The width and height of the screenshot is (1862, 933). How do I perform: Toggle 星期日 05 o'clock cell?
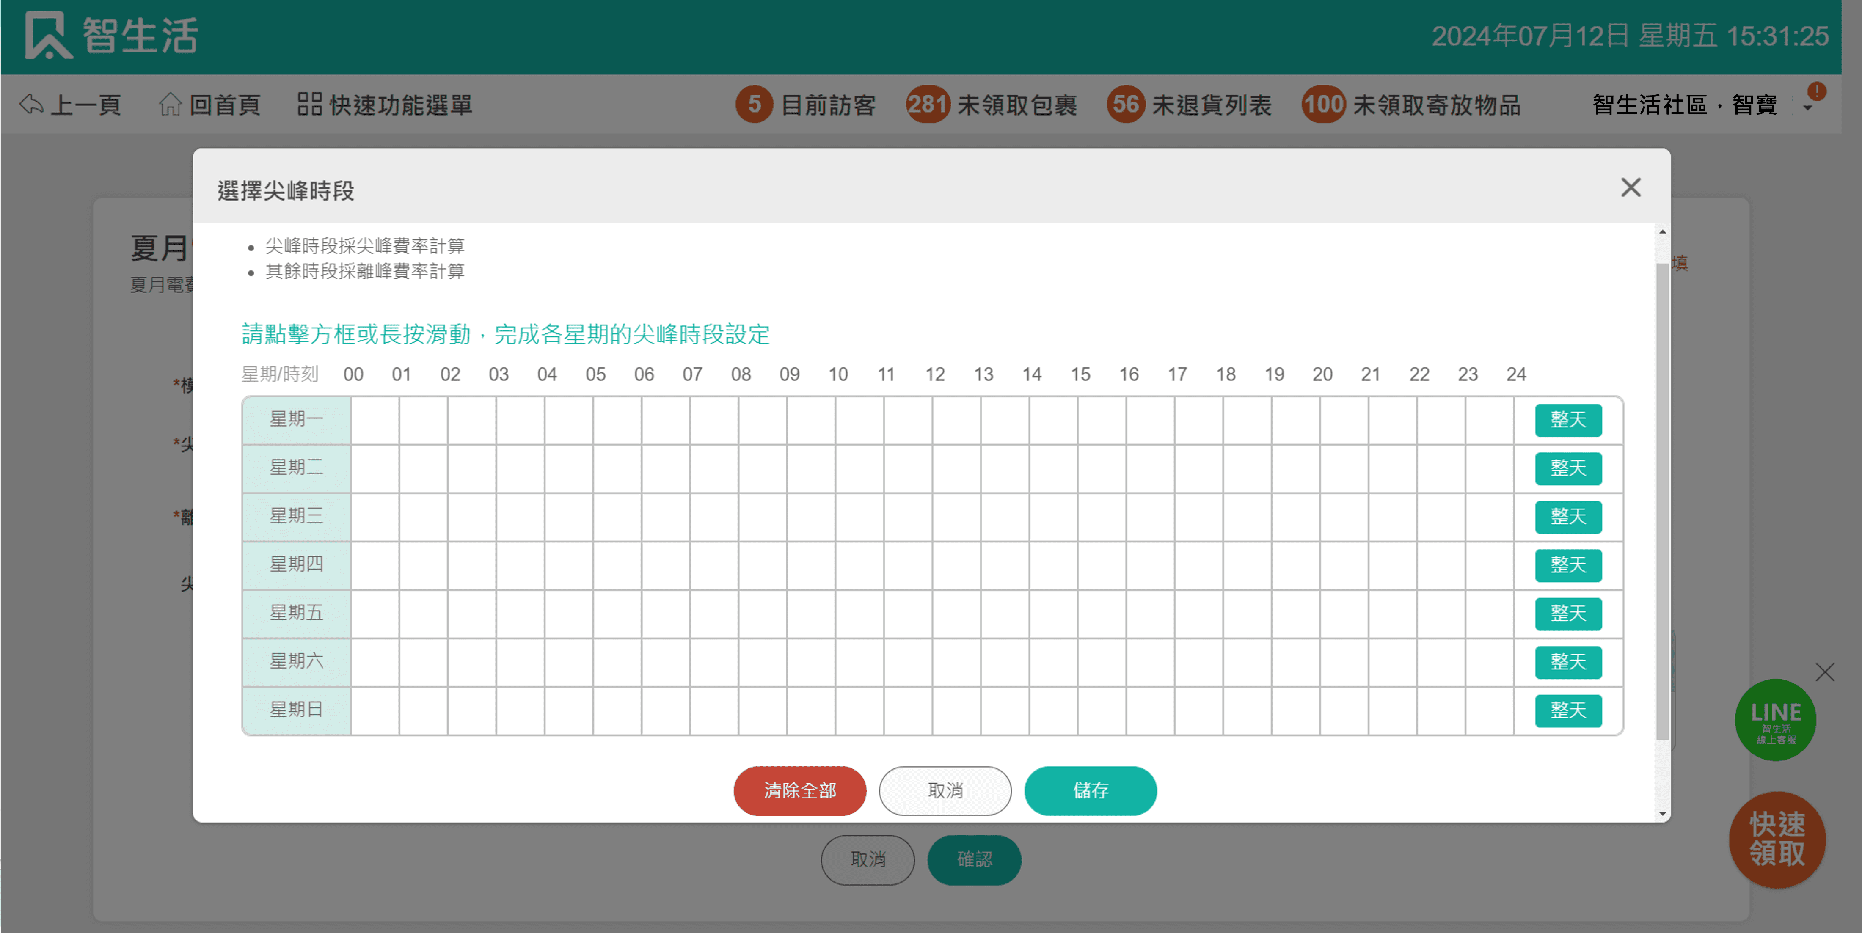point(617,710)
